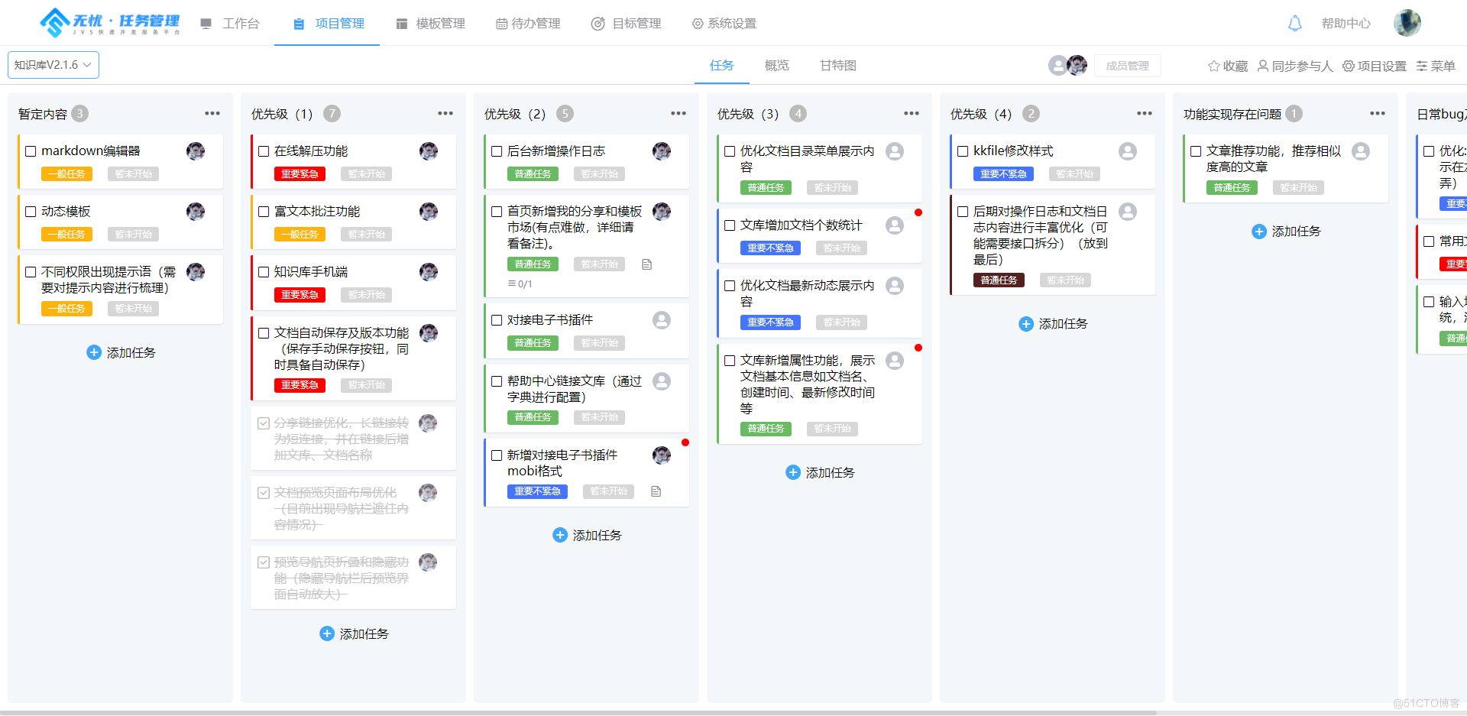
Task: Switch to the 甘特图 tab
Action: pyautogui.click(x=837, y=66)
